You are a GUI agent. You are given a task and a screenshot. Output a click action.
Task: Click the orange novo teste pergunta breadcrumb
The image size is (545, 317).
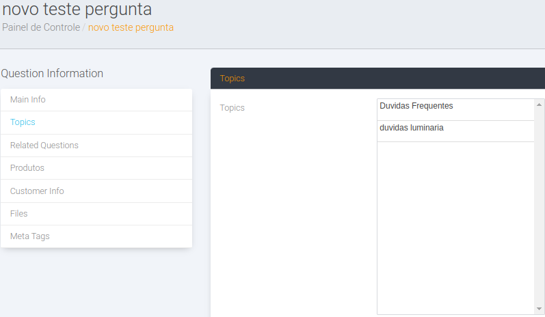click(x=131, y=27)
